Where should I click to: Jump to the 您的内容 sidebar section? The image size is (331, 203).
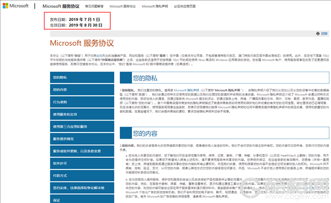[x=82, y=90]
